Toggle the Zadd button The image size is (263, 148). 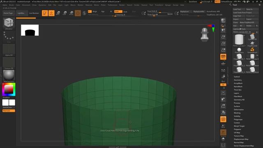[118, 12]
